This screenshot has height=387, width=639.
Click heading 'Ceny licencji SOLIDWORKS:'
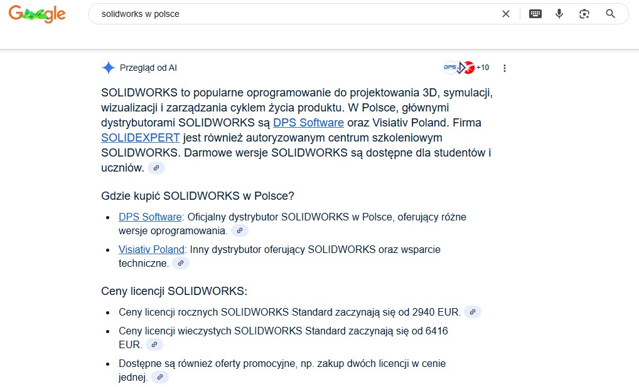point(174,291)
